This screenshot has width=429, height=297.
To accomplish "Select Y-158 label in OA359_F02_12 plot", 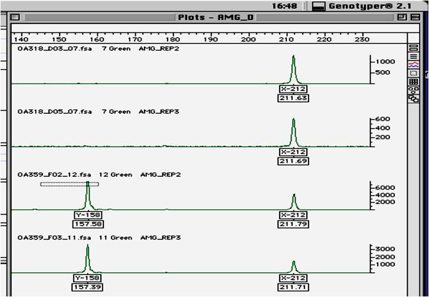I will coord(87,215).
